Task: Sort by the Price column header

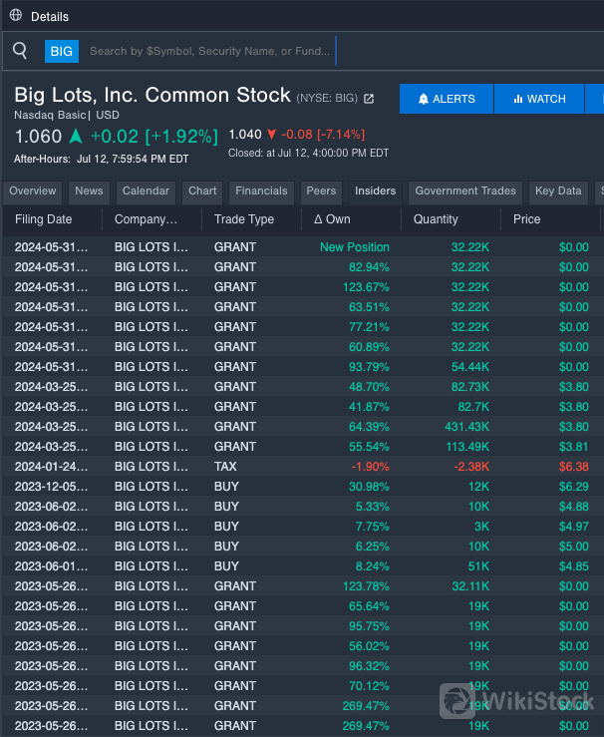Action: pos(527,219)
